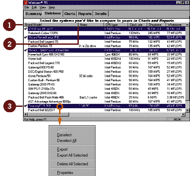Select Packard Bell Pack-Mate 486 row

click(107, 97)
